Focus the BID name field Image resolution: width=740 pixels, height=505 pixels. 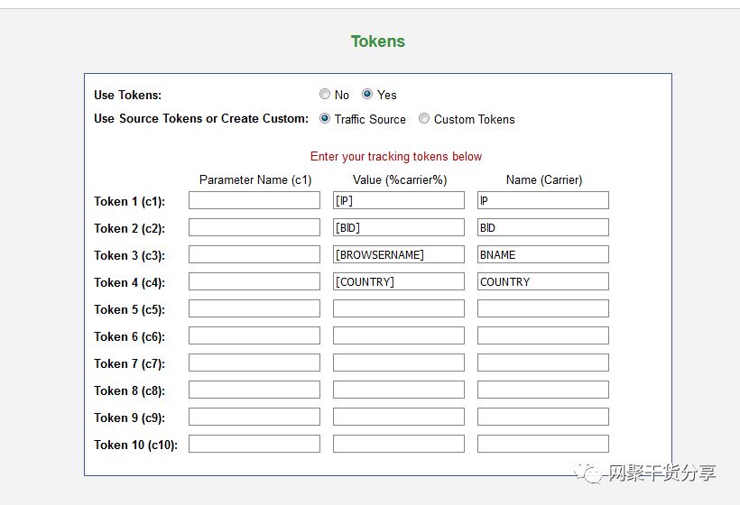(x=543, y=227)
